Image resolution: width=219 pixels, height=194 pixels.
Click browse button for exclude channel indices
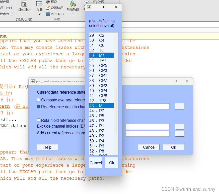(x=180, y=127)
